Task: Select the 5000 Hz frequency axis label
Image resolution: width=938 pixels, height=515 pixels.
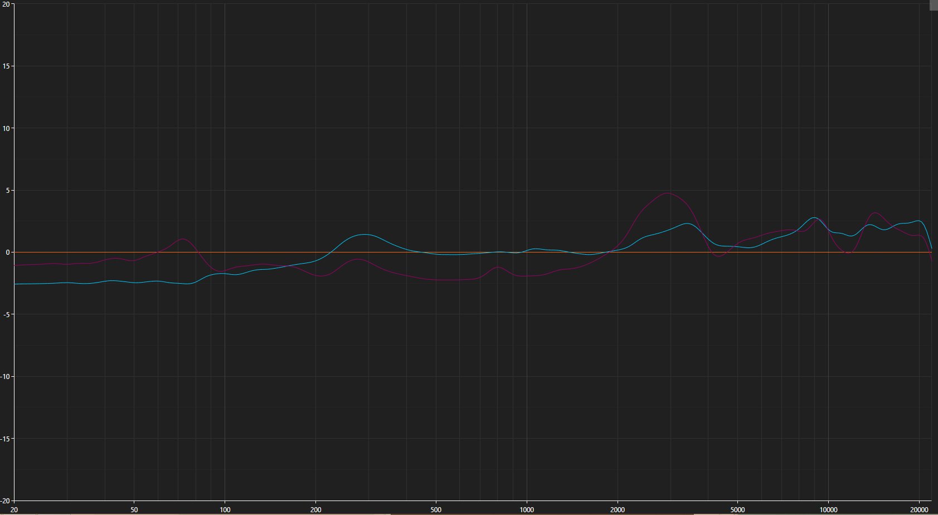Action: tap(738, 509)
